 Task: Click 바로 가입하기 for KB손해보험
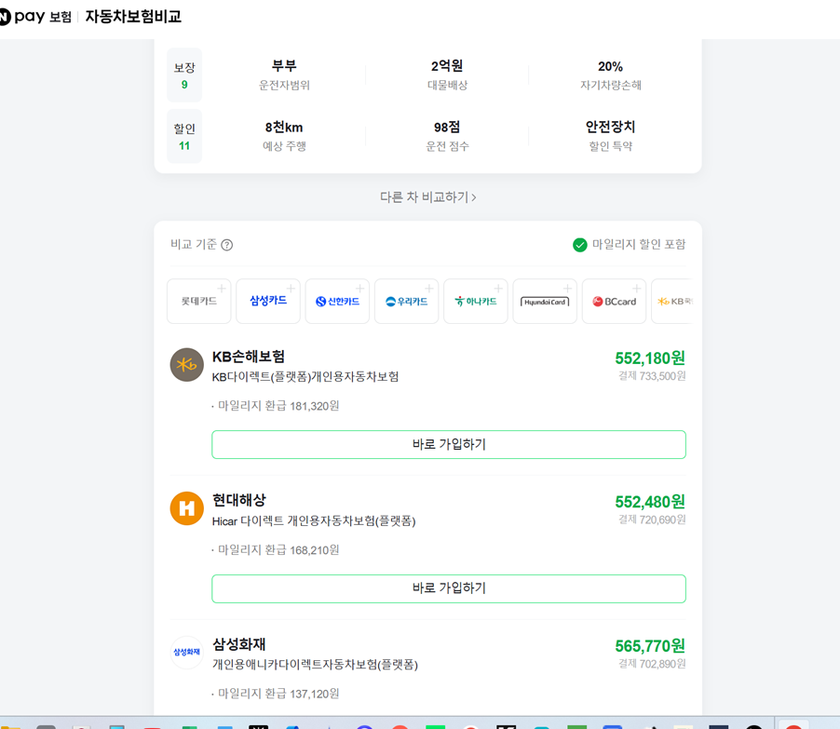pos(449,445)
